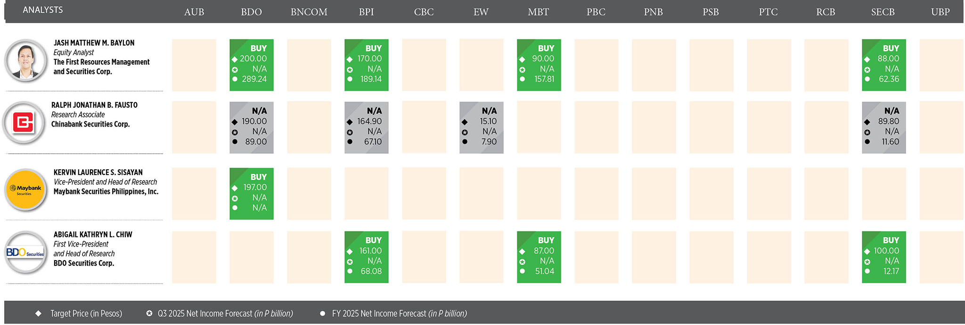Image resolution: width=965 pixels, height=325 pixels.
Task: Open Baylon's green BPI BUY card
Action: tap(367, 65)
